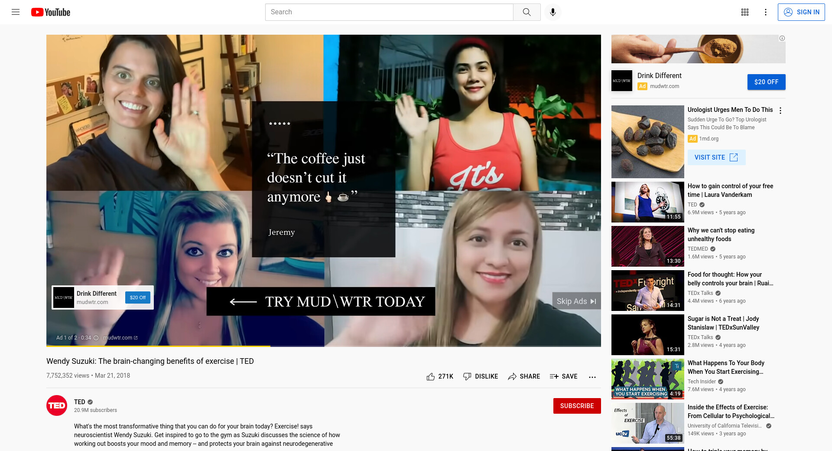Screen dimensions: 832x451
Task: Open the SHARE dialog
Action: point(524,376)
